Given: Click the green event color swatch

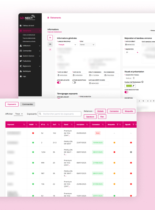Looking at the screenshot, I should point(129,86).
